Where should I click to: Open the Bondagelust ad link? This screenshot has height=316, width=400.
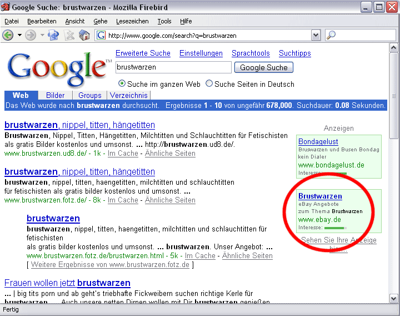coord(318,141)
